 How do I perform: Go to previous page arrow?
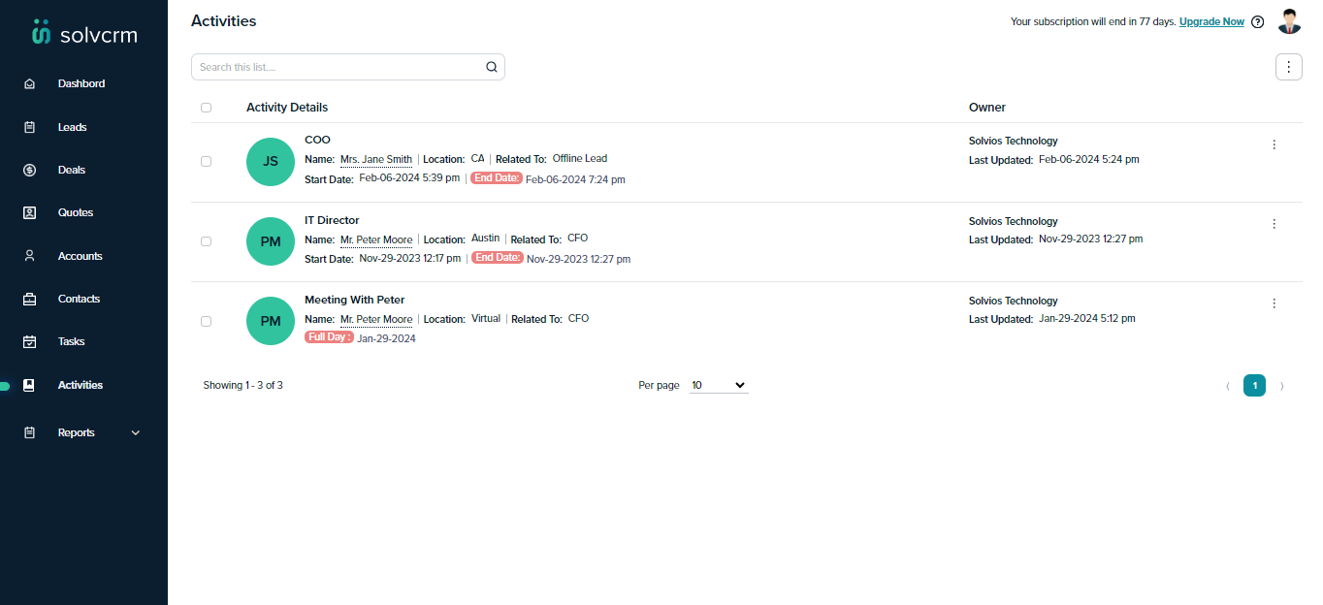pos(1228,386)
